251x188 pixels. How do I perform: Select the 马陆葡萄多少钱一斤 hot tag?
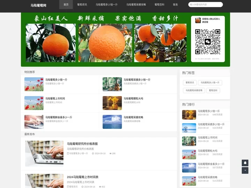(210, 83)
